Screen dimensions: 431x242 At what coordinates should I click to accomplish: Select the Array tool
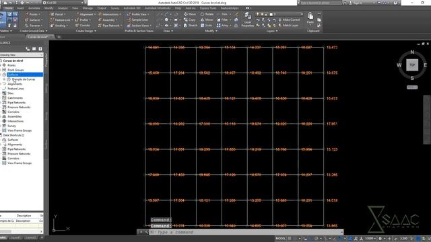coord(223,26)
